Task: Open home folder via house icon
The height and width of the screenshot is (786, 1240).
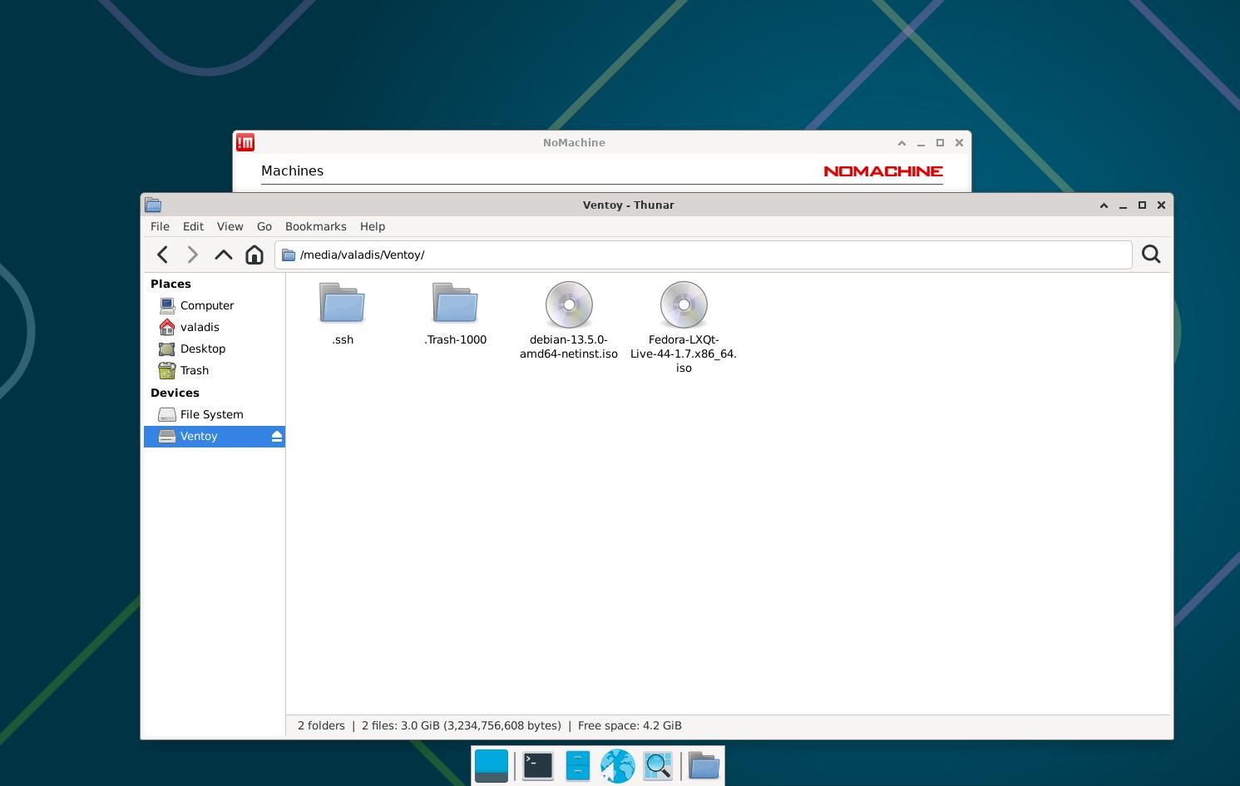Action: [x=254, y=255]
